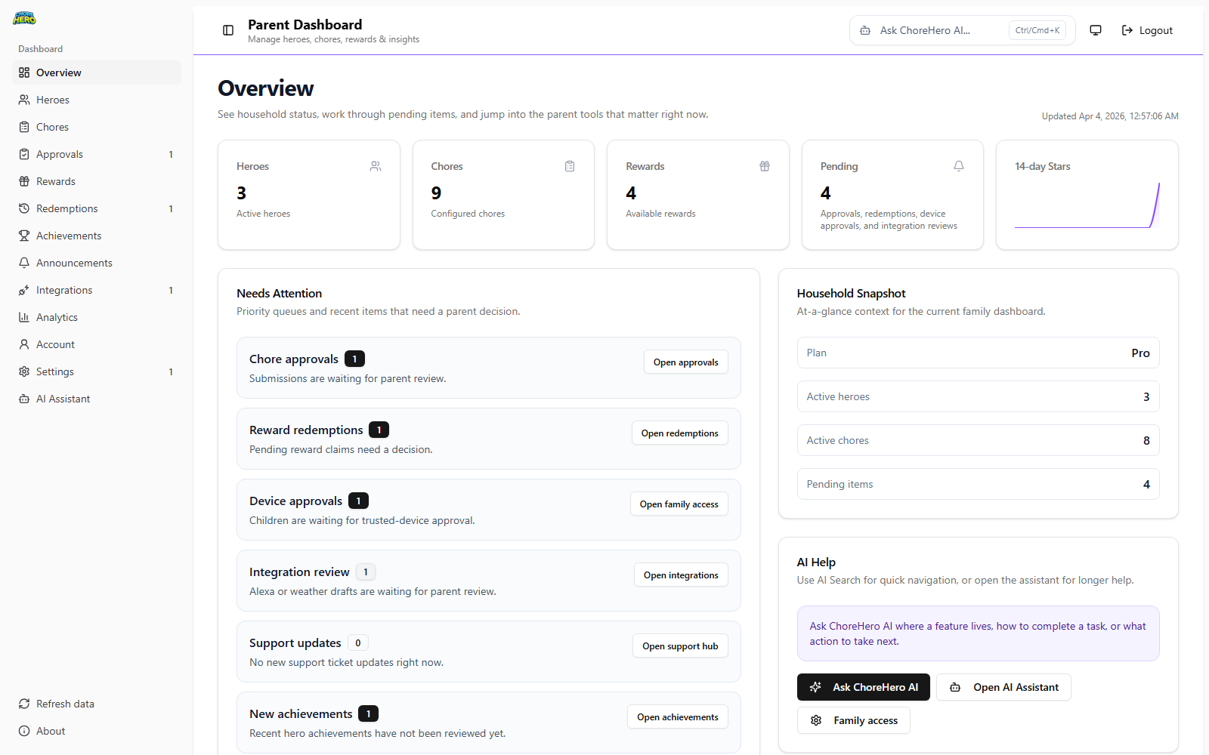Open the support hub
Viewport: 1209px width, 755px height.
click(x=679, y=646)
